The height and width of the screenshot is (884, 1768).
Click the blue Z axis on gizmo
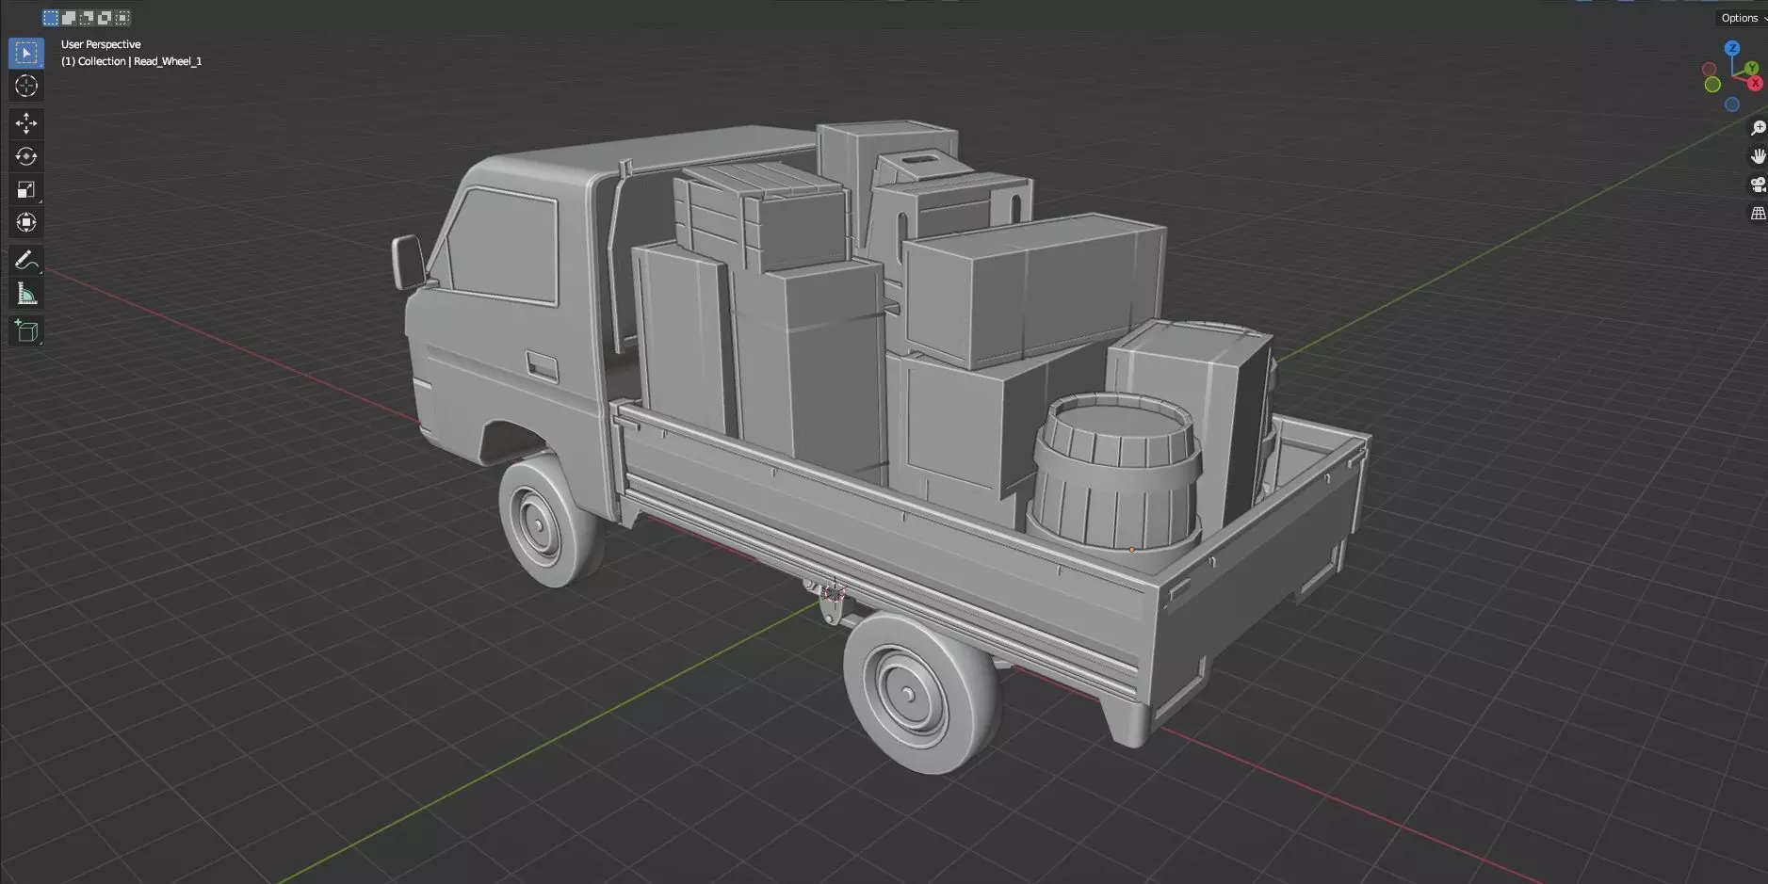click(x=1732, y=48)
